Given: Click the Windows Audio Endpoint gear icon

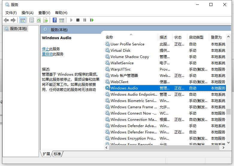Looking at the screenshot, I should point(107,94).
